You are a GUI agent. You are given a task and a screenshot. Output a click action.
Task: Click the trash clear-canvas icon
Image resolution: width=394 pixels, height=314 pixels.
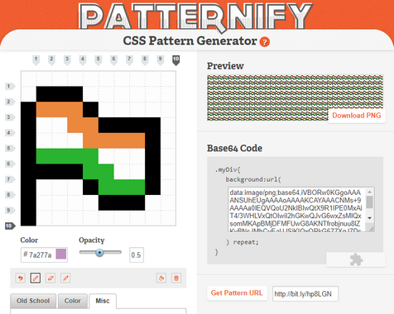[x=176, y=278]
